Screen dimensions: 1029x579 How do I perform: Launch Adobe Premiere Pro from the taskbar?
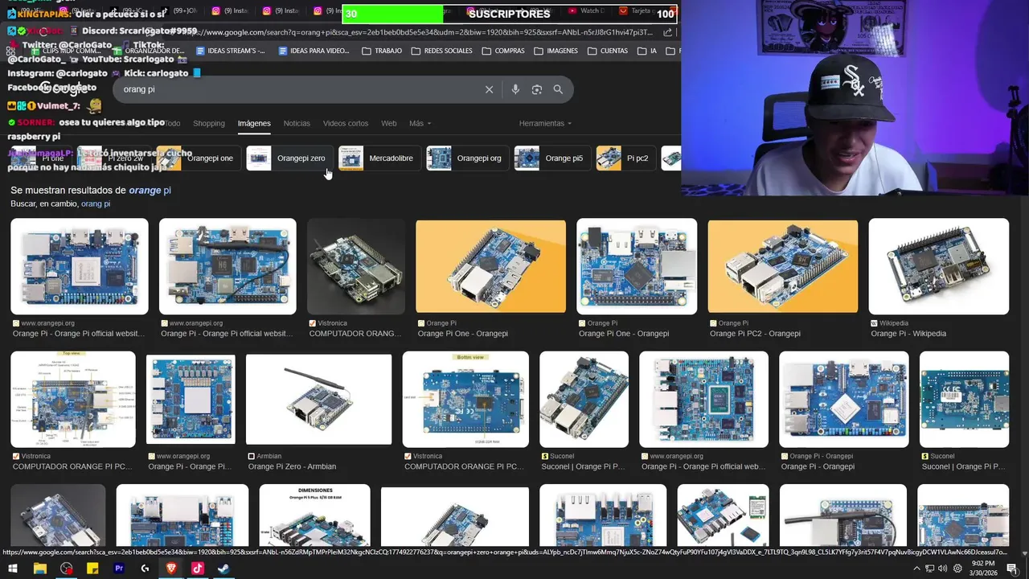tap(119, 569)
